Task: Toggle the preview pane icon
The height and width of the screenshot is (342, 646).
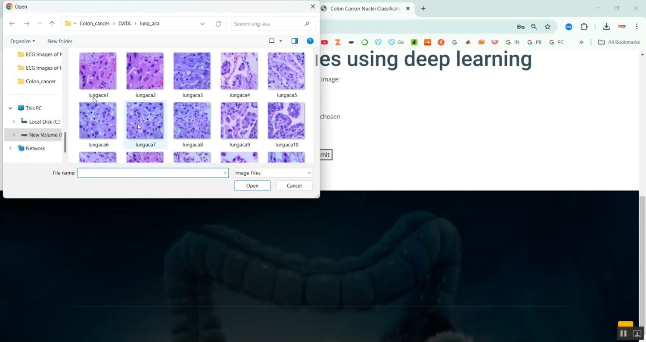Action: click(295, 41)
